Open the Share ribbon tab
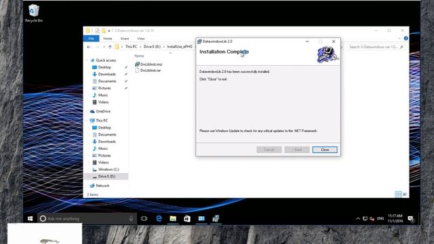This screenshot has width=434, height=244. [125, 39]
